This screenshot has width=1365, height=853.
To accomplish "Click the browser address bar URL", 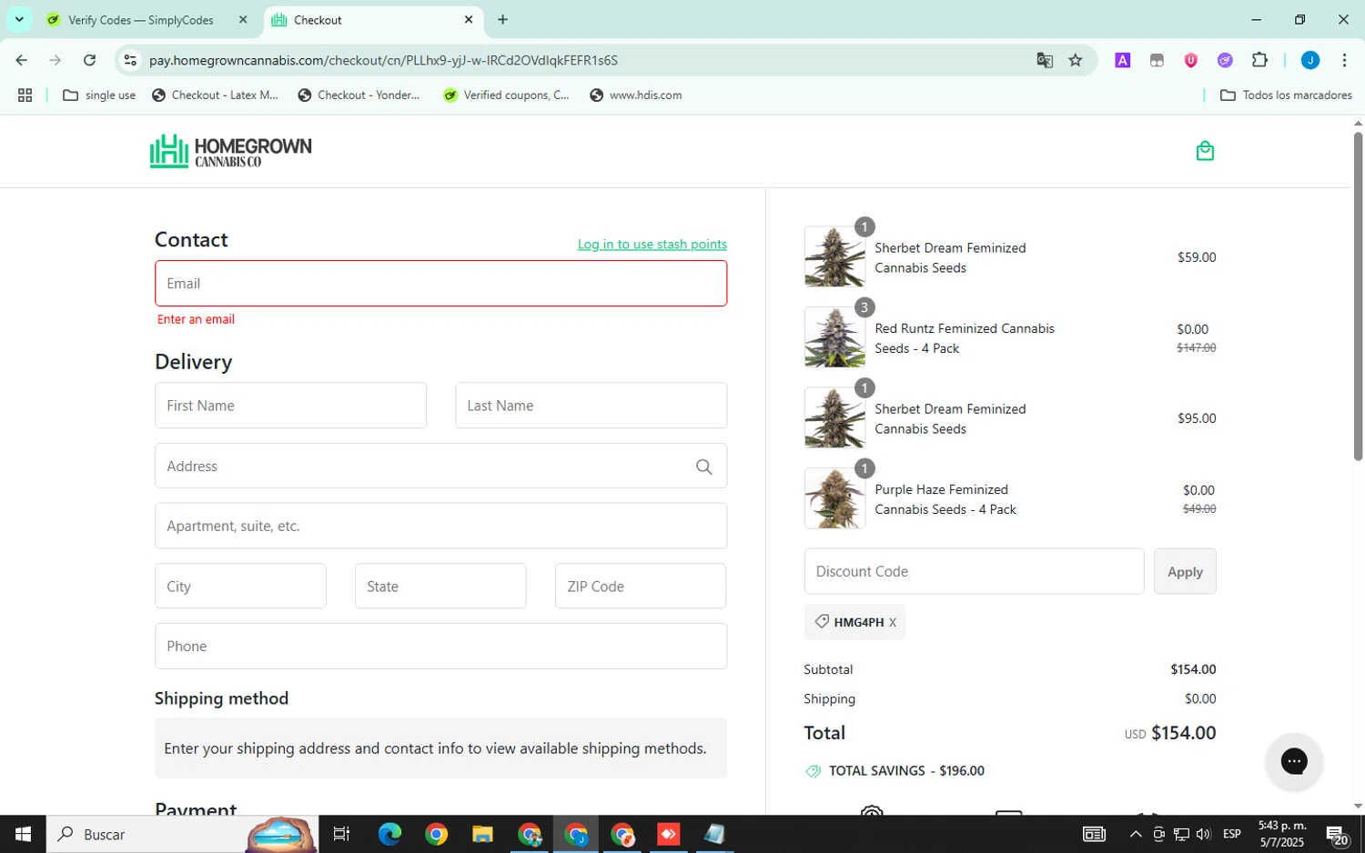I will click(383, 60).
